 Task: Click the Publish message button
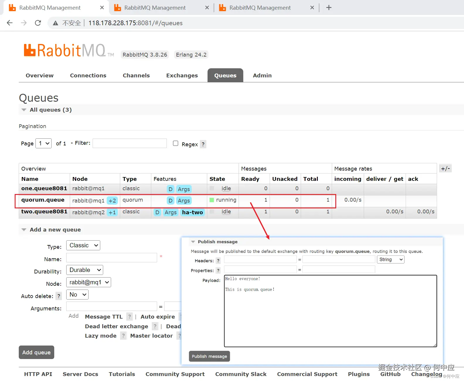[x=210, y=356]
